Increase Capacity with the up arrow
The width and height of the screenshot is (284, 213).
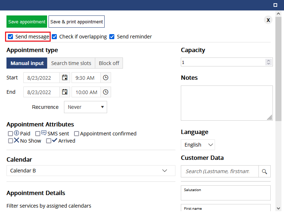(x=269, y=61)
